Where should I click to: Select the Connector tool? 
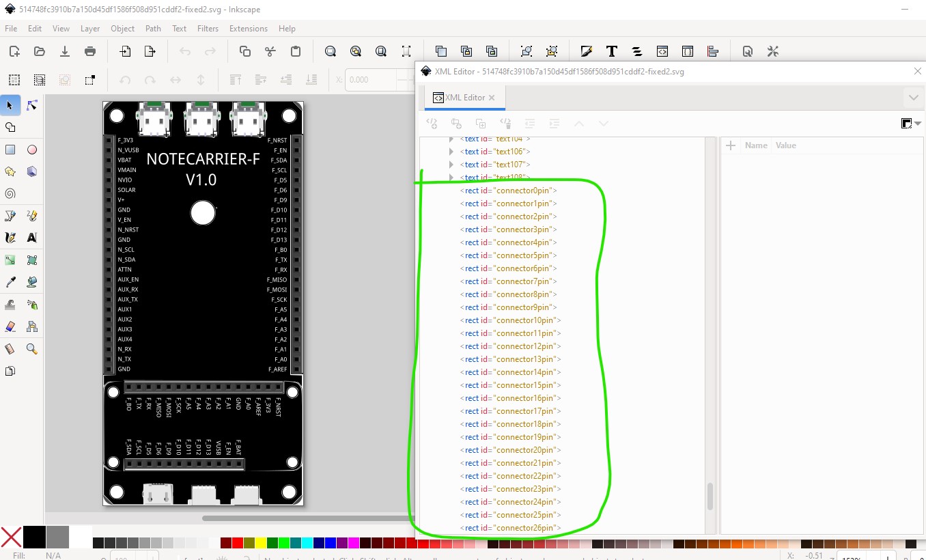click(x=32, y=326)
